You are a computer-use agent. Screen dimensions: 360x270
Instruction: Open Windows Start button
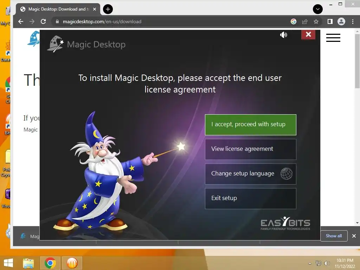(8, 263)
